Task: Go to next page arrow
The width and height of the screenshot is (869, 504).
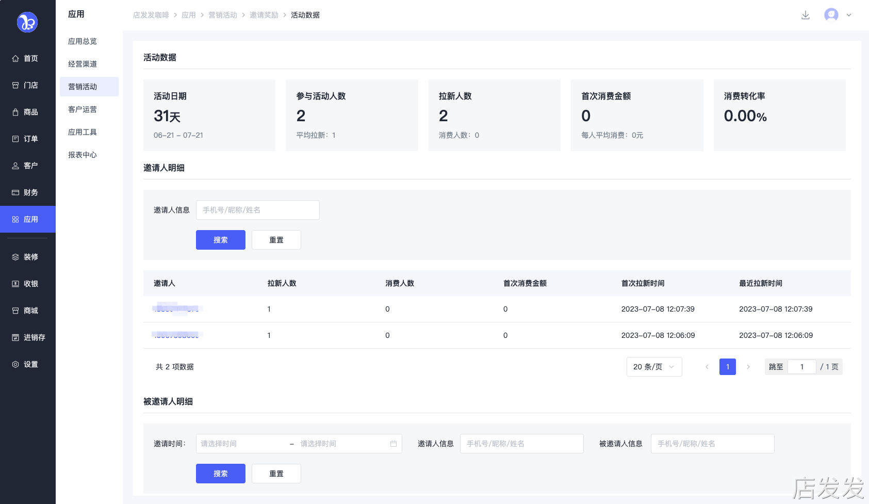Action: 748,367
